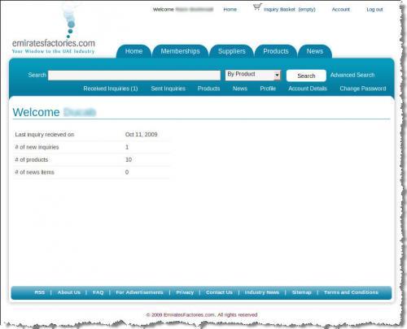Click "# of news items" label
The height and width of the screenshot is (329, 407).
pyautogui.click(x=34, y=172)
